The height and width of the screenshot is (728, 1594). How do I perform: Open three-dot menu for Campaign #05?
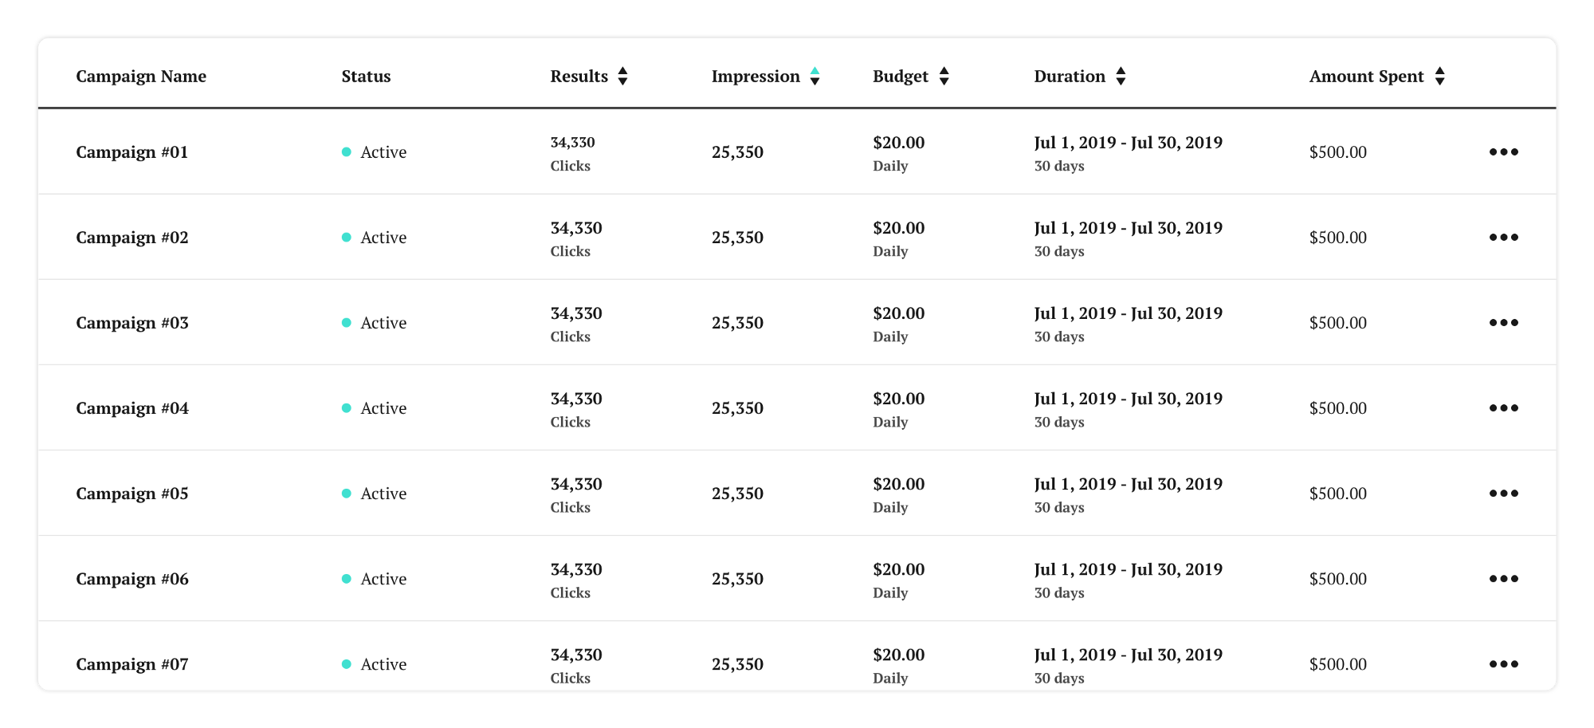[x=1503, y=493]
